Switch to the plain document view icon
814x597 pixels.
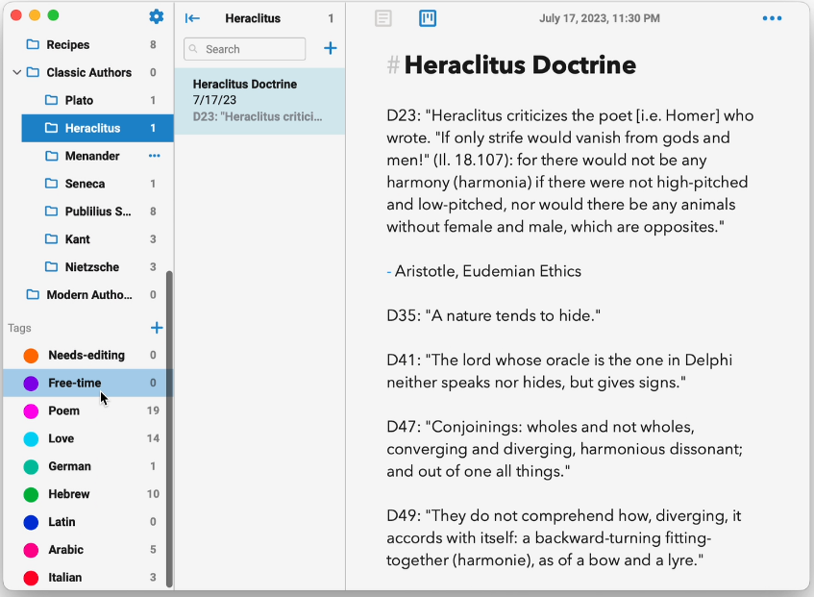383,18
